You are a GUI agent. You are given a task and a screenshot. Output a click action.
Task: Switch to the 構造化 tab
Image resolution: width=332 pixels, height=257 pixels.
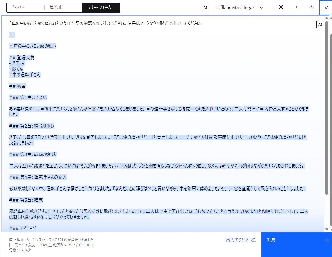tap(63, 8)
